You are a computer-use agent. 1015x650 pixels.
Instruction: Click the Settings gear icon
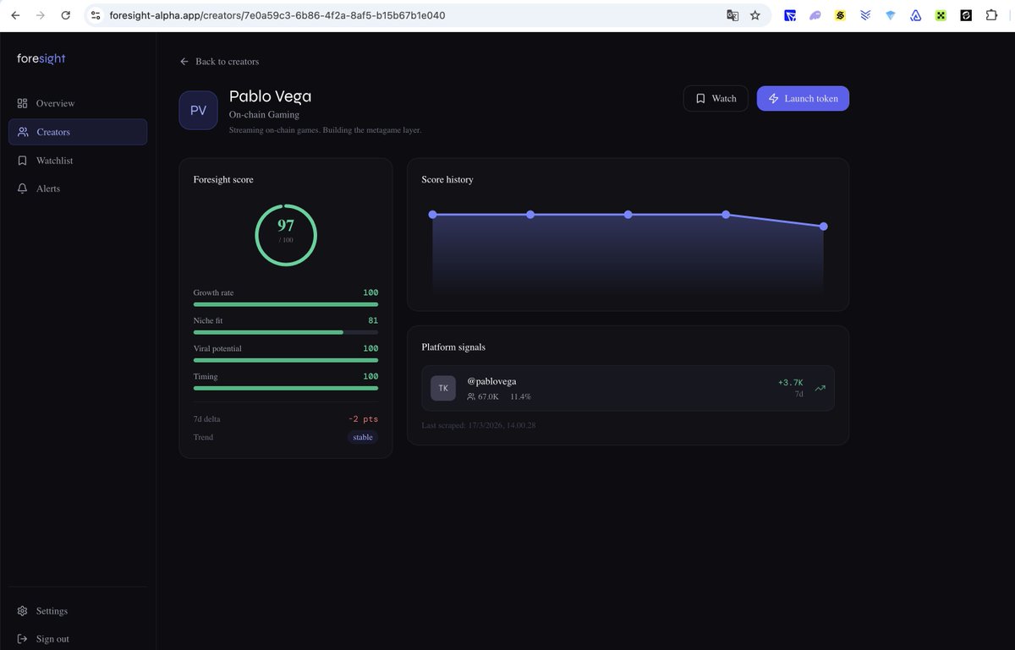coord(22,611)
